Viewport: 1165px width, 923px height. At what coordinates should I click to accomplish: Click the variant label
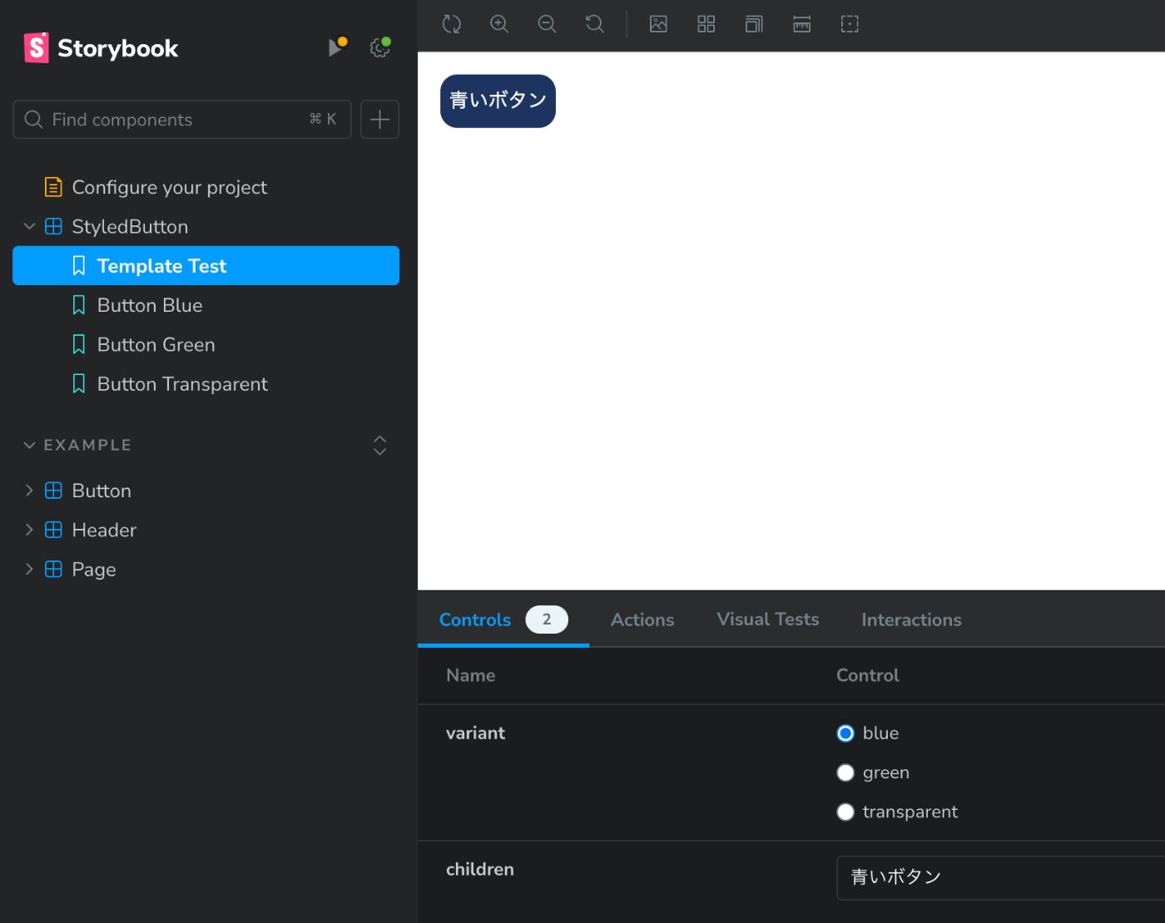tap(475, 733)
